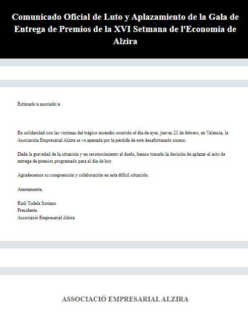Click the 'ASSOCIACIÓ EMPRESARIAL ALZIRA' footer heading
Image resolution: width=248 pixels, height=313 pixels.
[x=125, y=299]
